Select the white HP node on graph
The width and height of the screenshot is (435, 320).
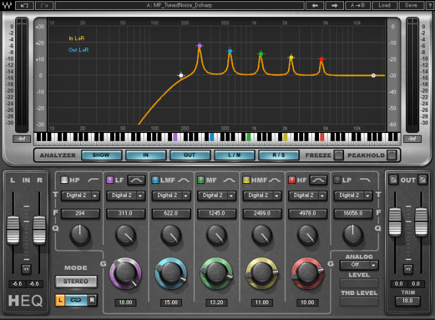181,75
